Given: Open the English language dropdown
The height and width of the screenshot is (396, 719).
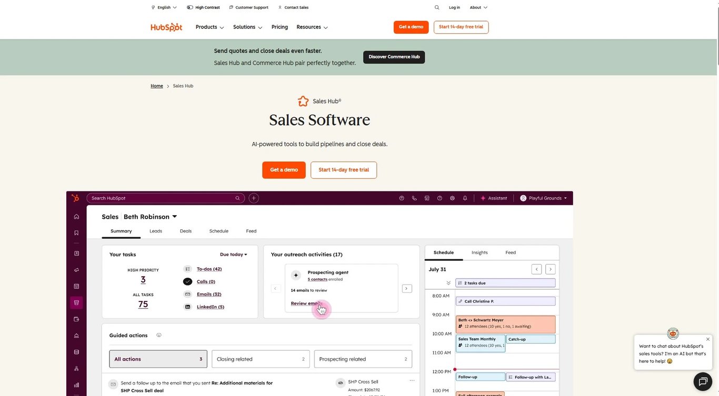Looking at the screenshot, I should point(164,7).
